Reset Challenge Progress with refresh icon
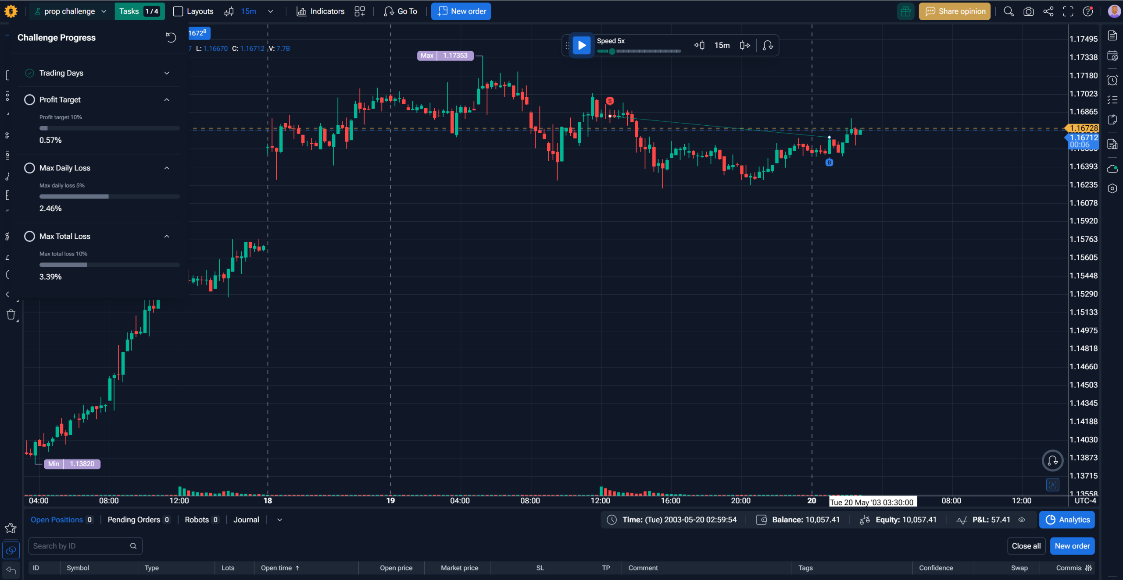The image size is (1123, 580). [x=171, y=38]
